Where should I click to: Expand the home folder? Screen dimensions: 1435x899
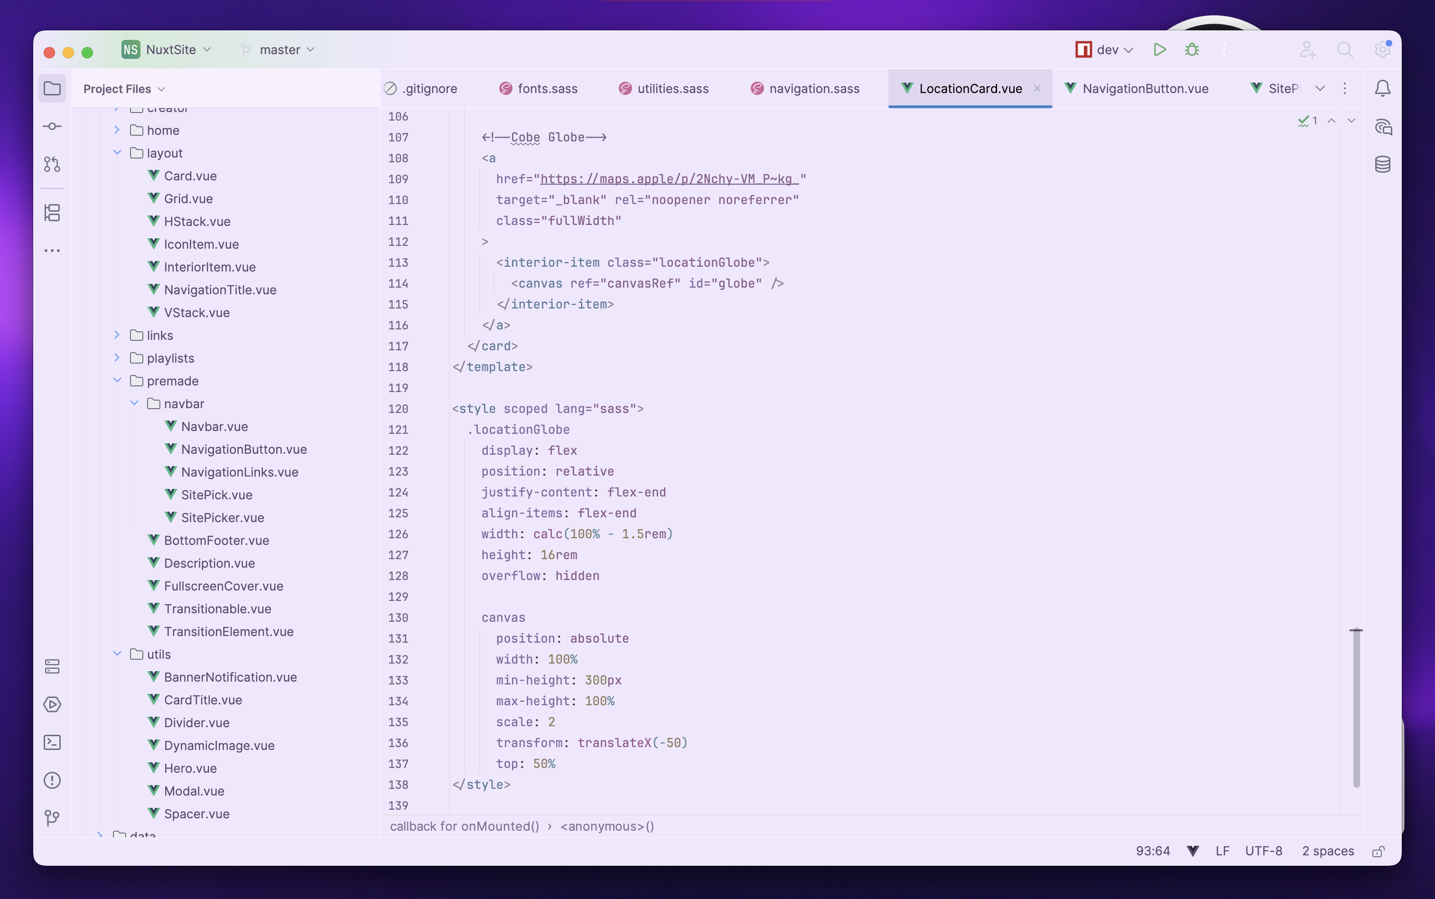(117, 130)
